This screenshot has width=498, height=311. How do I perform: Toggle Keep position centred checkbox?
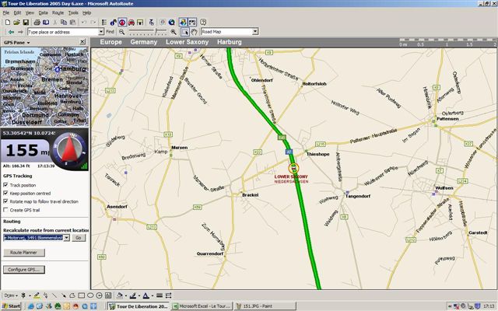coord(5,193)
